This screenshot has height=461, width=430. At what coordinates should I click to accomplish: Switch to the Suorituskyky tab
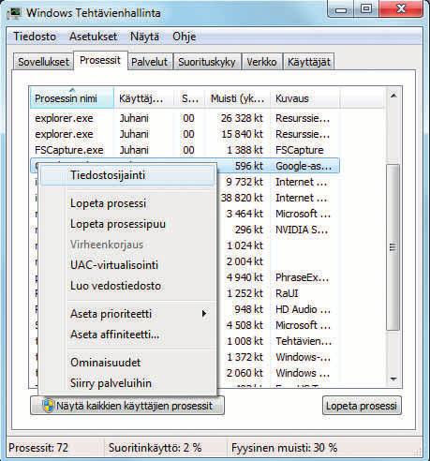tap(207, 62)
